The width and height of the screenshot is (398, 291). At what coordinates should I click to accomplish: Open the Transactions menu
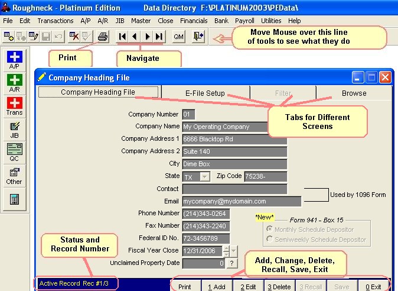56,21
